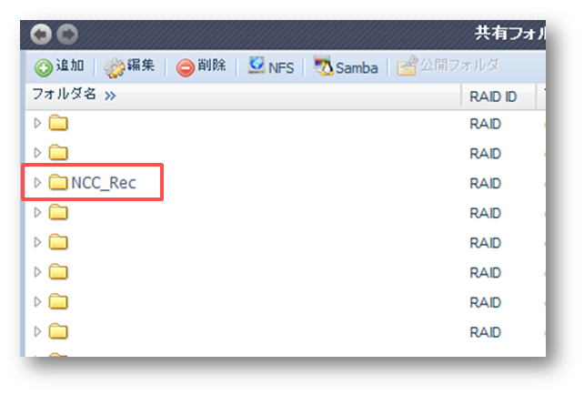
Task: Expand the NCC_Rec folder tree arrow
Action: 37,183
